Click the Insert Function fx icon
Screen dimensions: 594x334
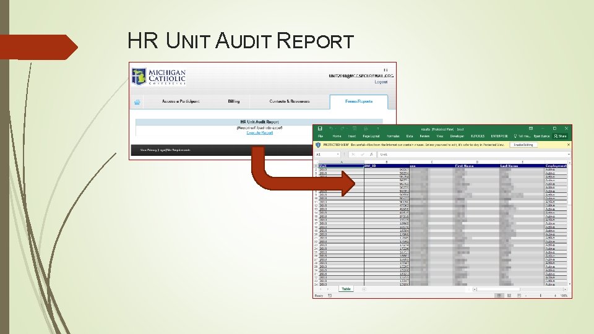tap(371, 155)
